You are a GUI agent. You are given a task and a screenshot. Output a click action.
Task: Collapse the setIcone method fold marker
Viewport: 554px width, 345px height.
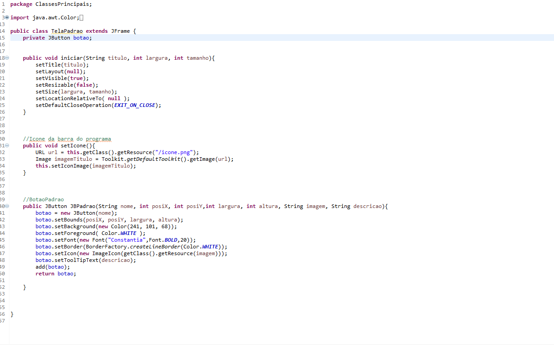coord(7,146)
